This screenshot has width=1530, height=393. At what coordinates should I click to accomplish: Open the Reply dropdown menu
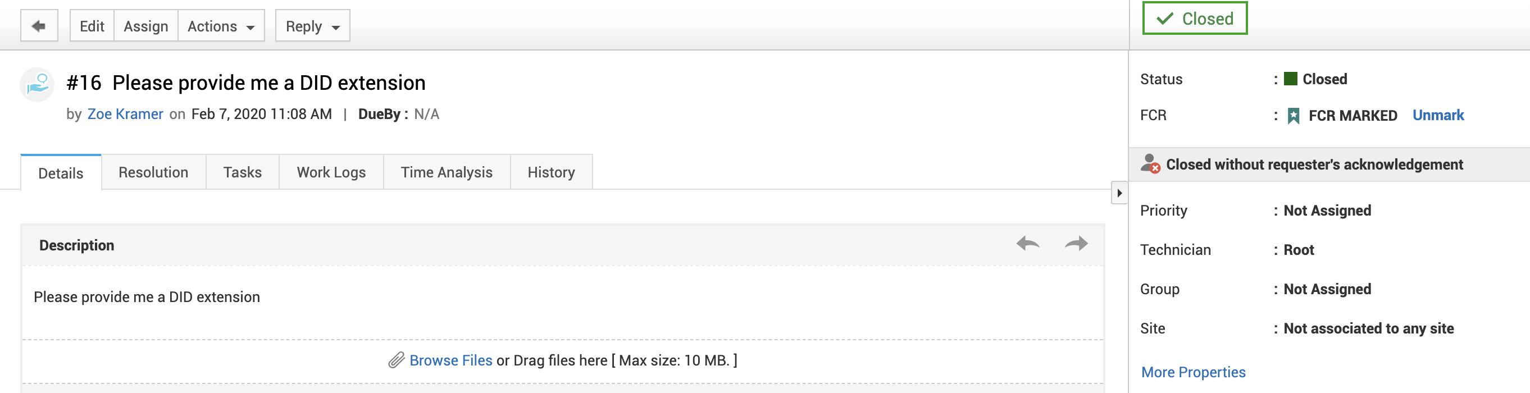coord(312,26)
